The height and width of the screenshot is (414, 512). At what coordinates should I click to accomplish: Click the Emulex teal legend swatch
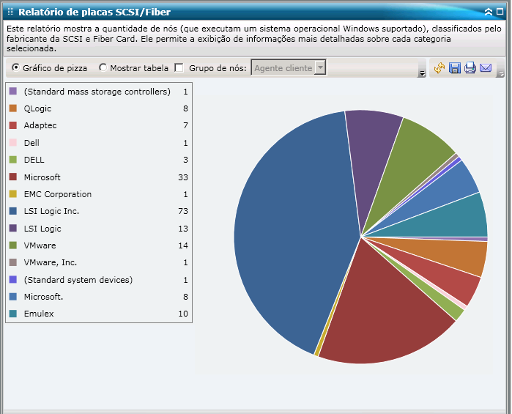pyautogui.click(x=12, y=314)
